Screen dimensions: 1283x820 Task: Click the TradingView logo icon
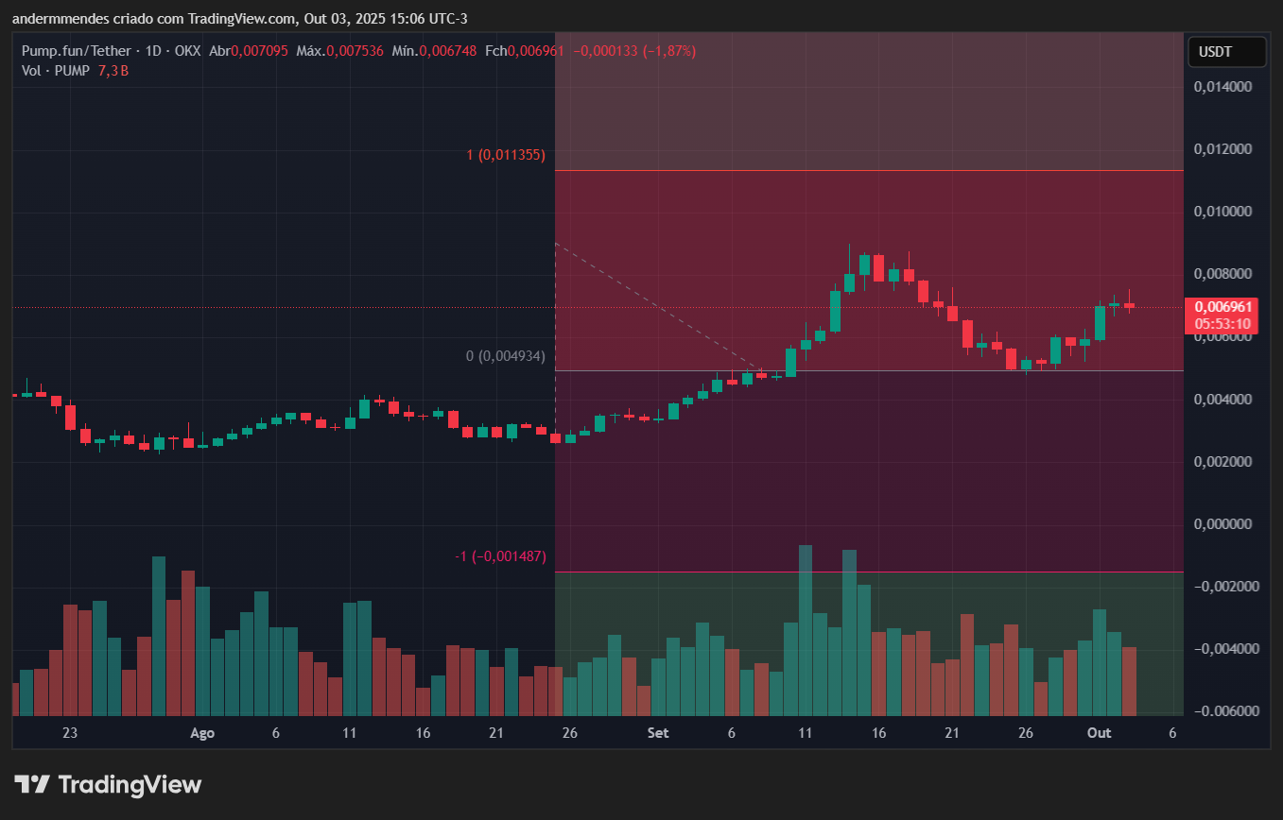(x=31, y=784)
